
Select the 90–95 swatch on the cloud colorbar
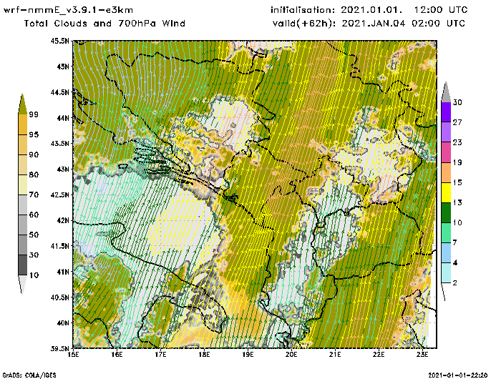23,144
